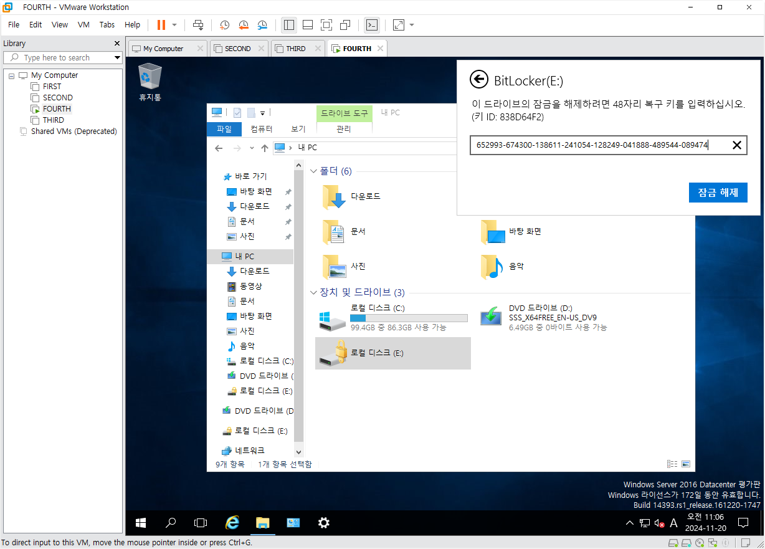Clear the recovery key with X
Screen dimensions: 765x549
tap(736, 145)
